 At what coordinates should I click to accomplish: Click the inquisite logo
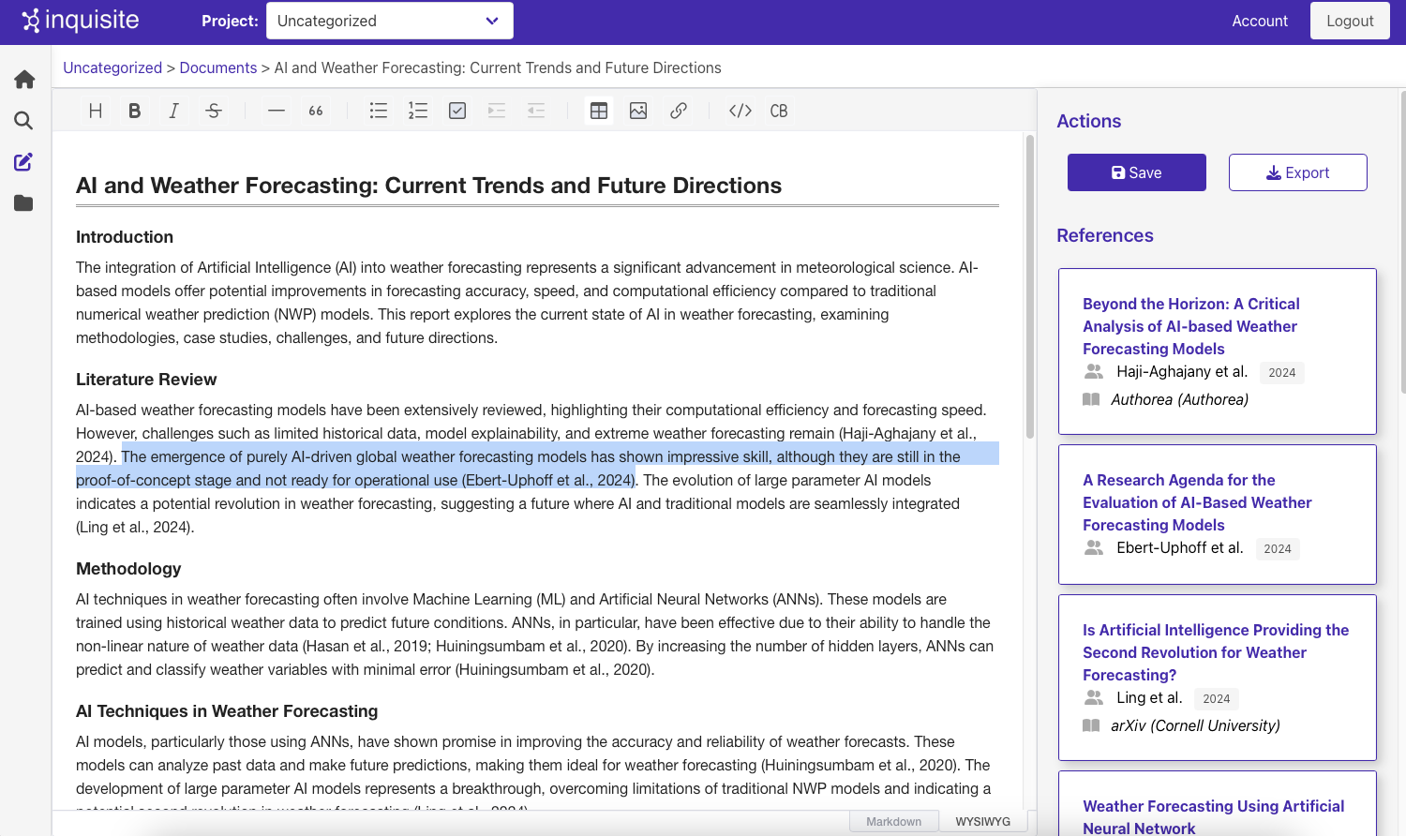coord(81,21)
